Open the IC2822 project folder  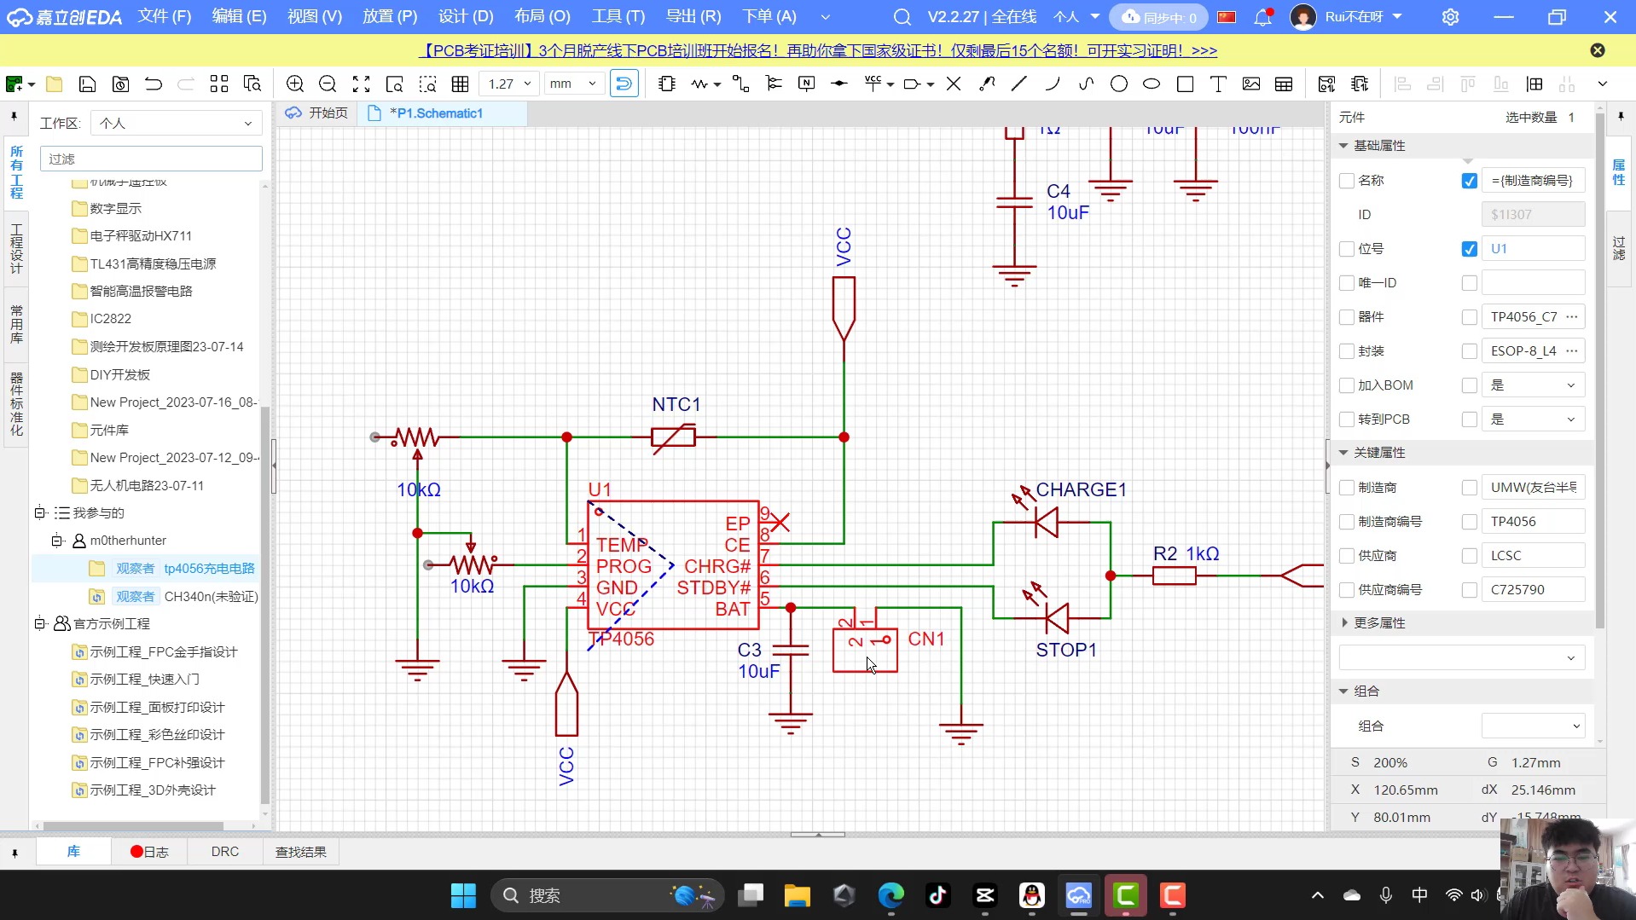pyautogui.click(x=111, y=319)
